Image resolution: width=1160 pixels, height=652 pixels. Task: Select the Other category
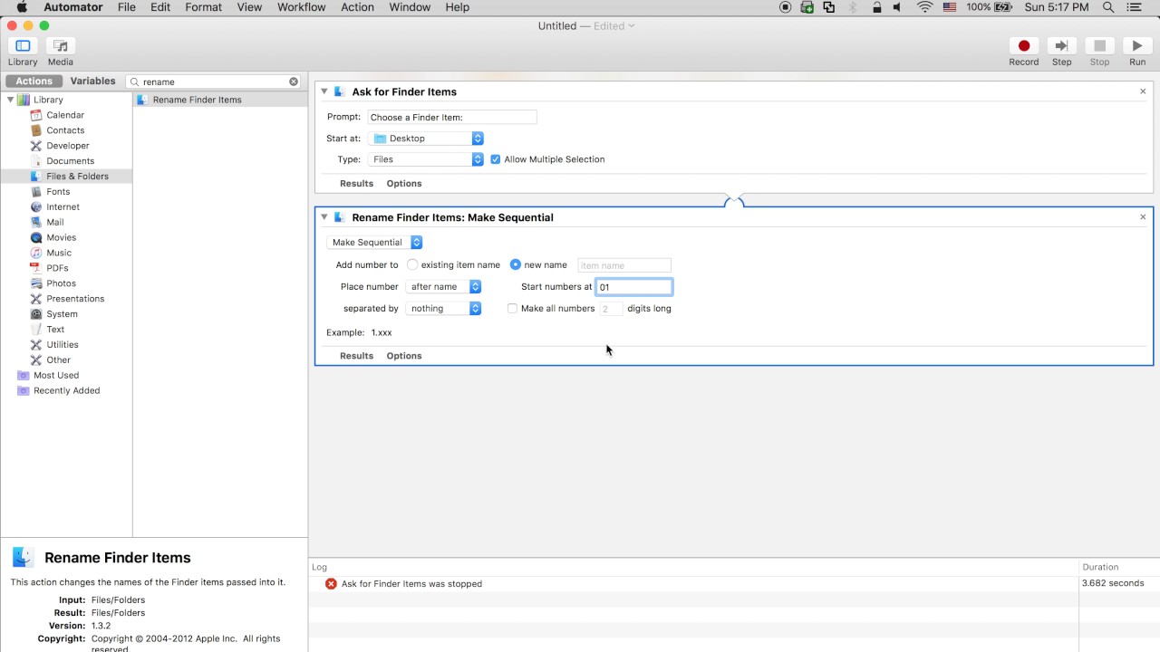58,360
